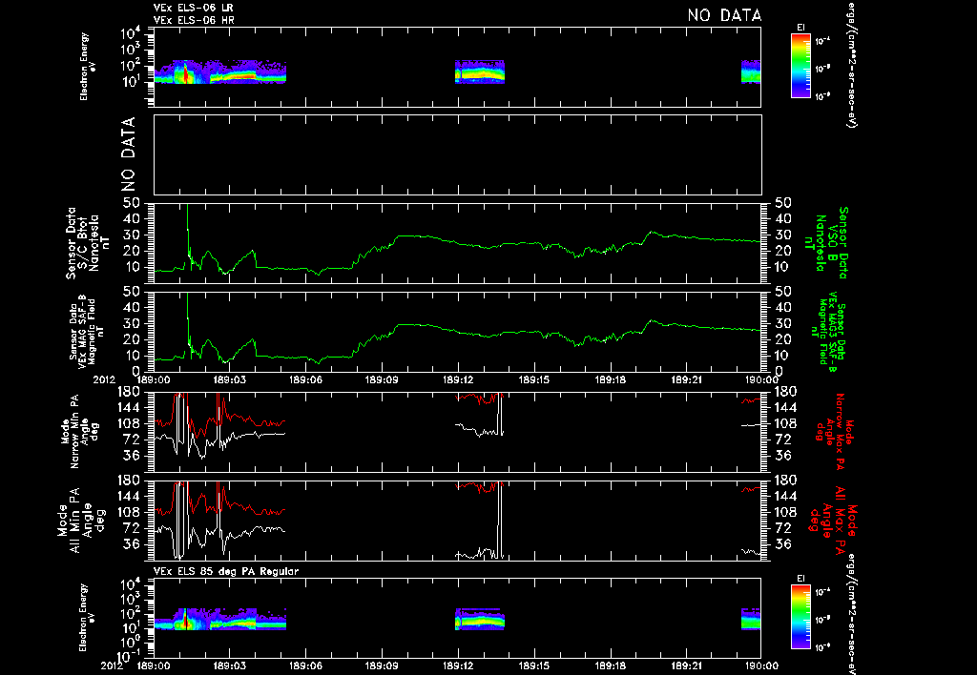977x675 pixels.
Task: Click the '189:06' tick under the MAG SAF-B panel
Action: (305, 378)
